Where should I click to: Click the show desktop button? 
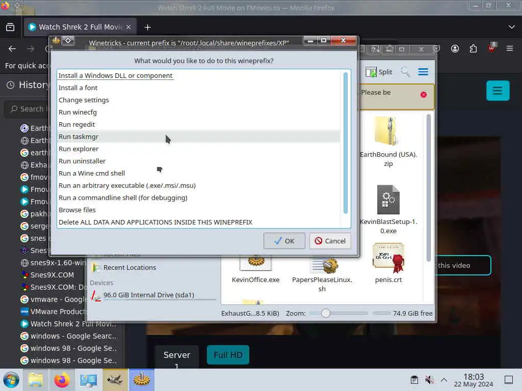(x=509, y=380)
